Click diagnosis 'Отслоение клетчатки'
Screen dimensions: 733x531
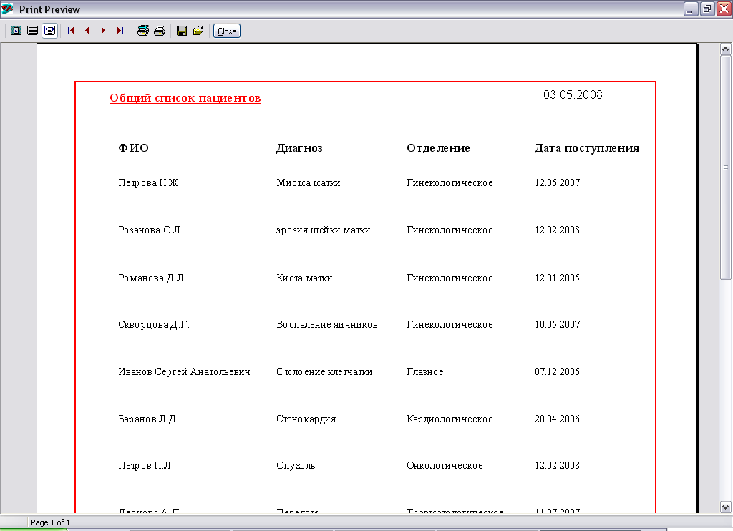tap(324, 371)
